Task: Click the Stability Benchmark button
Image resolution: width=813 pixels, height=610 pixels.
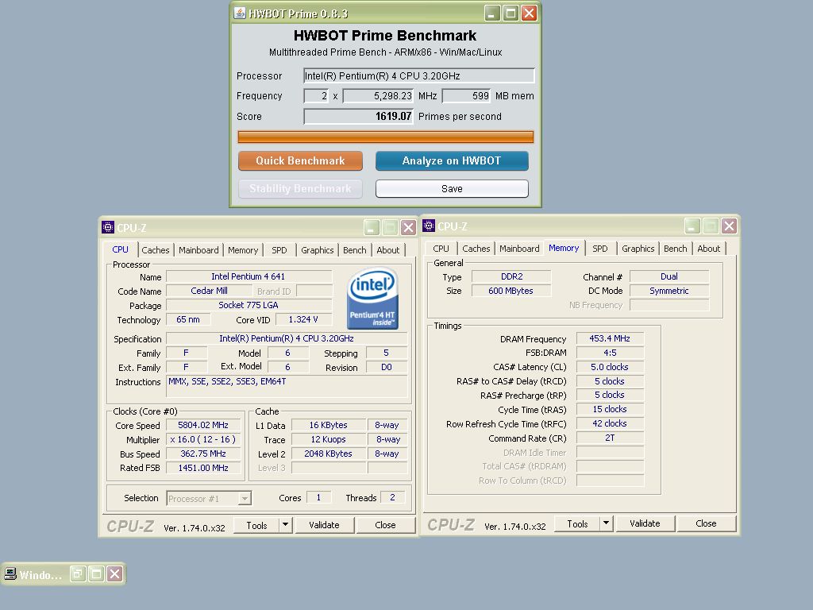Action: 300,189
